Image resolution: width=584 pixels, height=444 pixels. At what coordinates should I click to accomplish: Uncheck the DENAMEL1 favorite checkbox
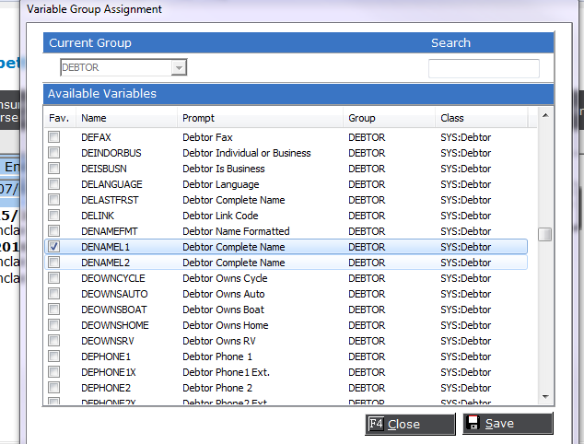[54, 247]
